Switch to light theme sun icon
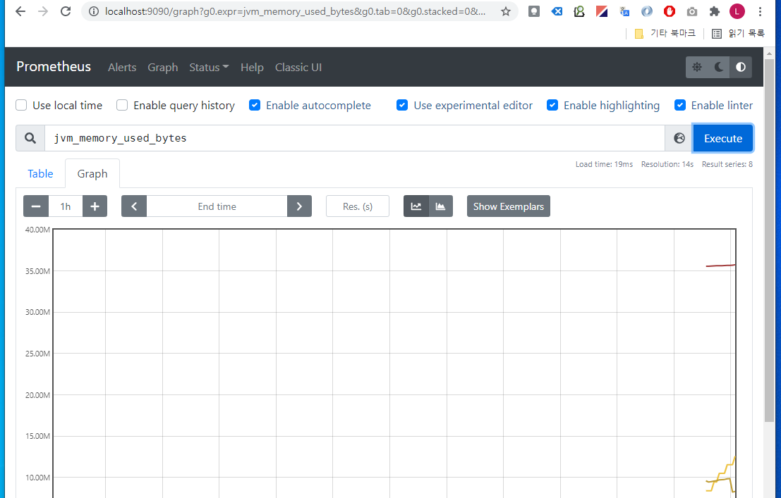Viewport: 781px width, 498px height. (697, 67)
